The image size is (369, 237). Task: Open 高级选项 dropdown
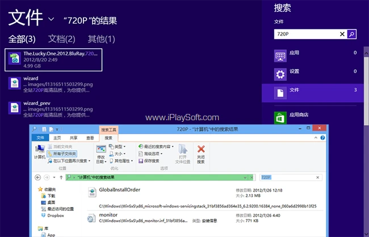[150, 154]
